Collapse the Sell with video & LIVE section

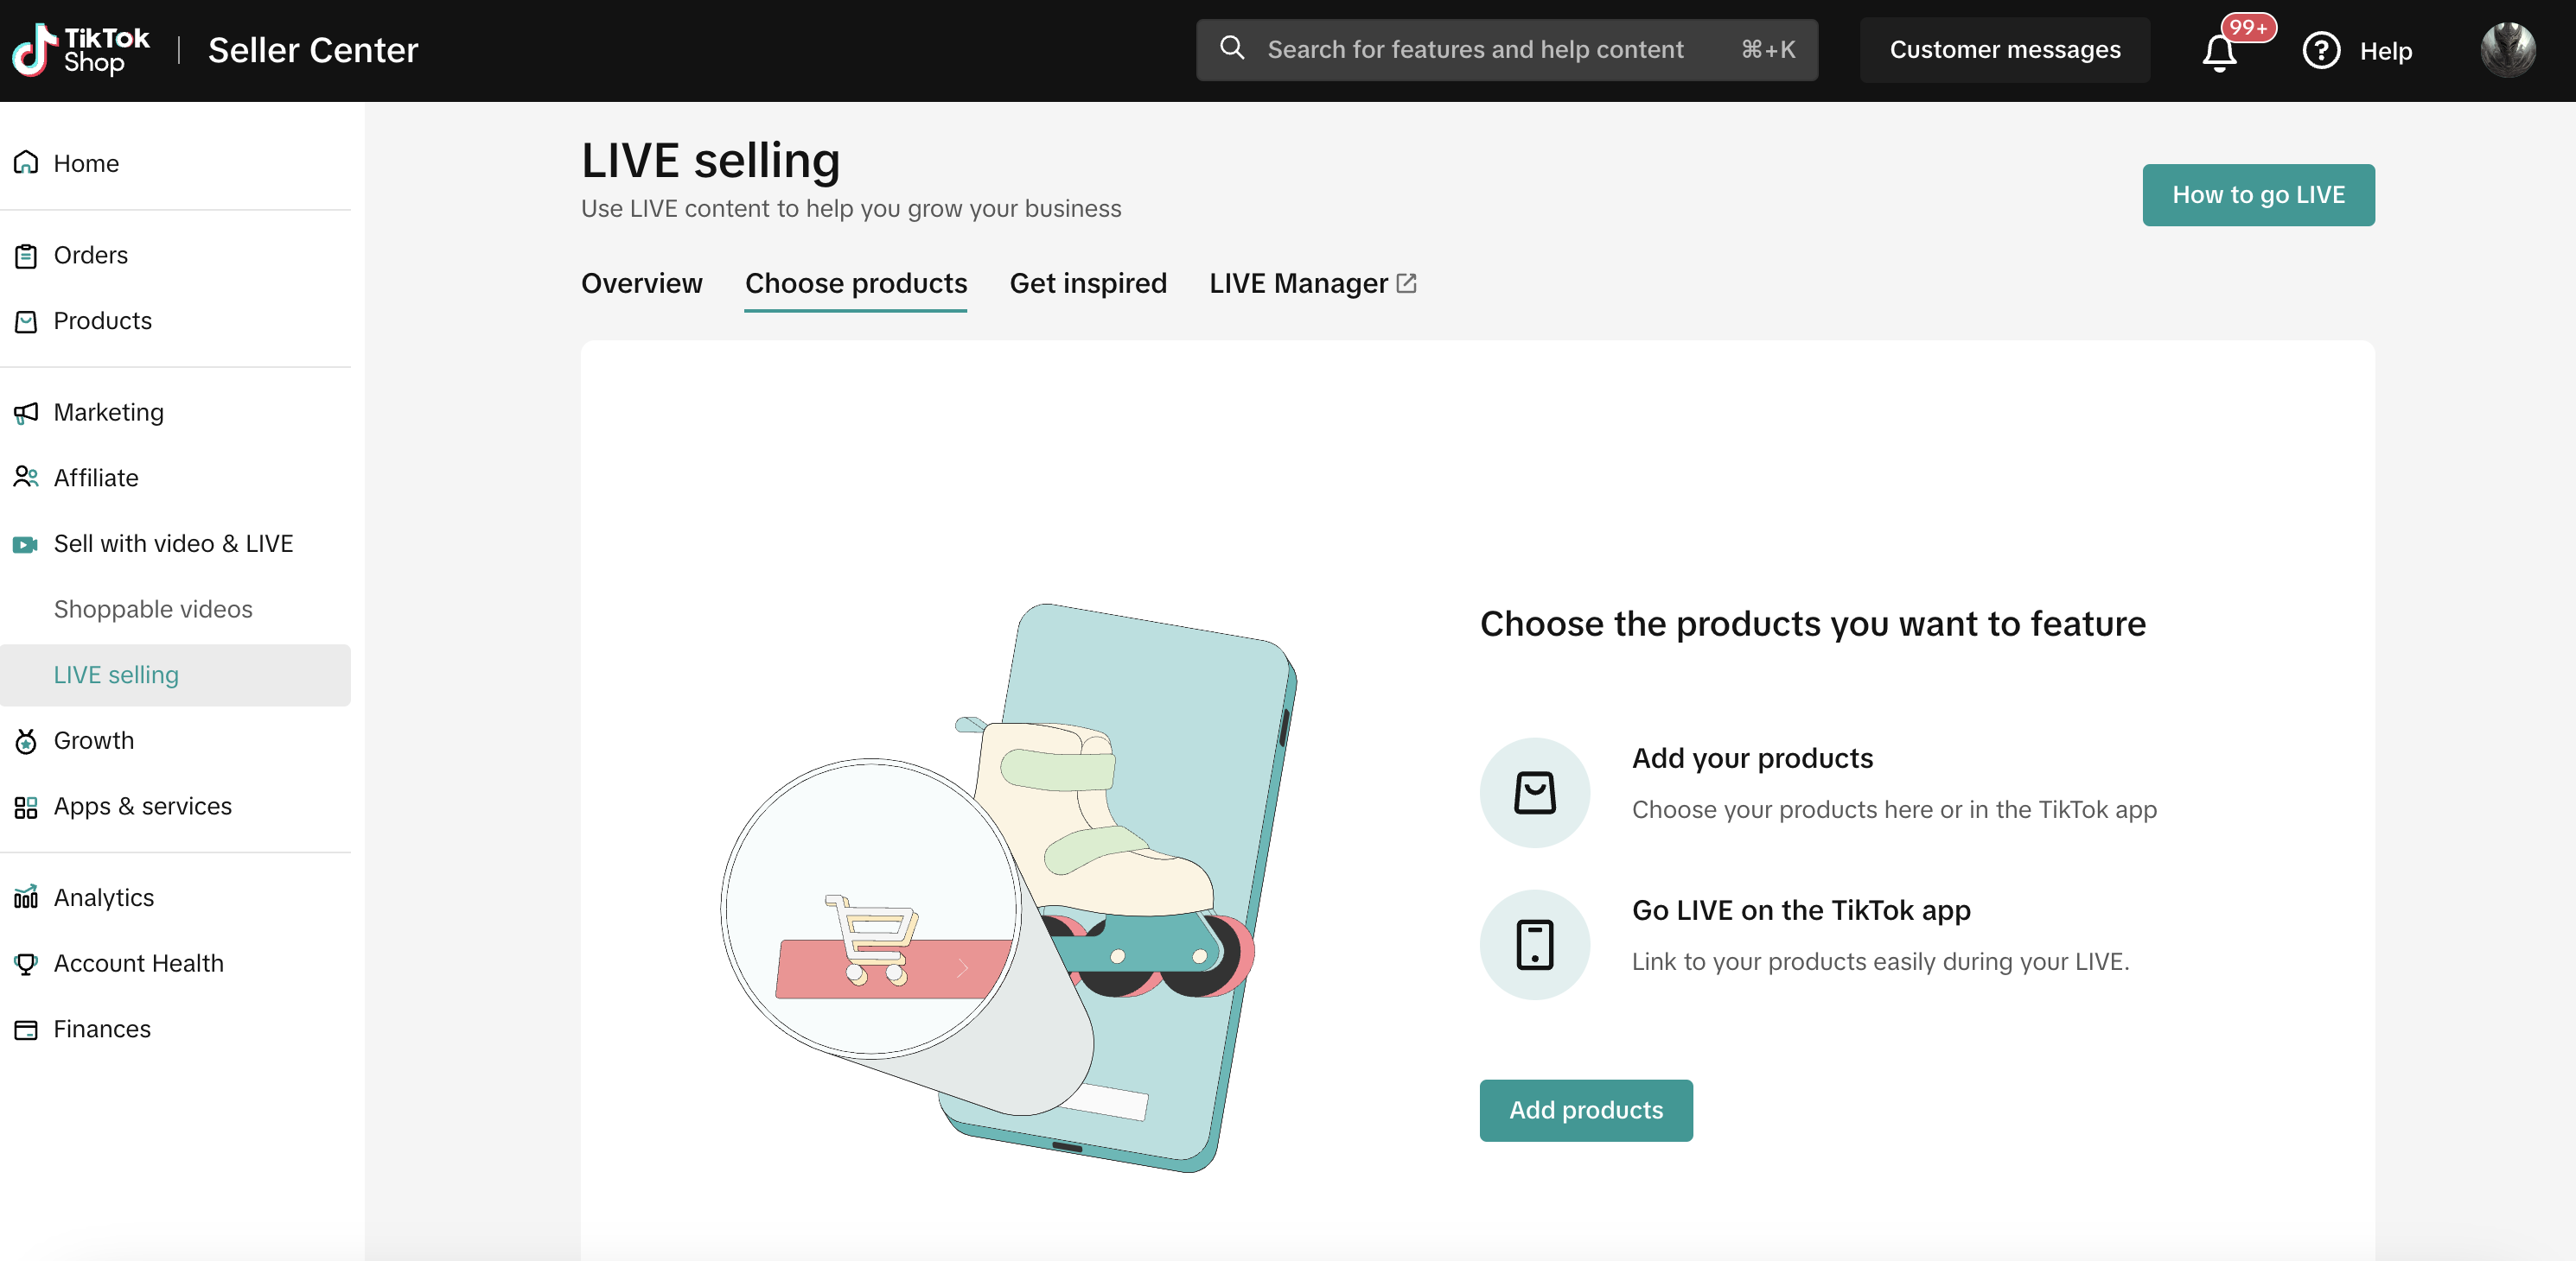pyautogui.click(x=173, y=543)
